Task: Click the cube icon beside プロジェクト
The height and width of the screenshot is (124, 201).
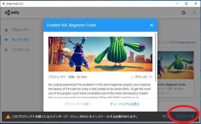Action: pyautogui.click(x=6, y=30)
